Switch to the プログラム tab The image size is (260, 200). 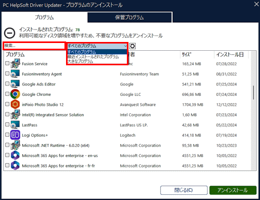coord(44,17)
